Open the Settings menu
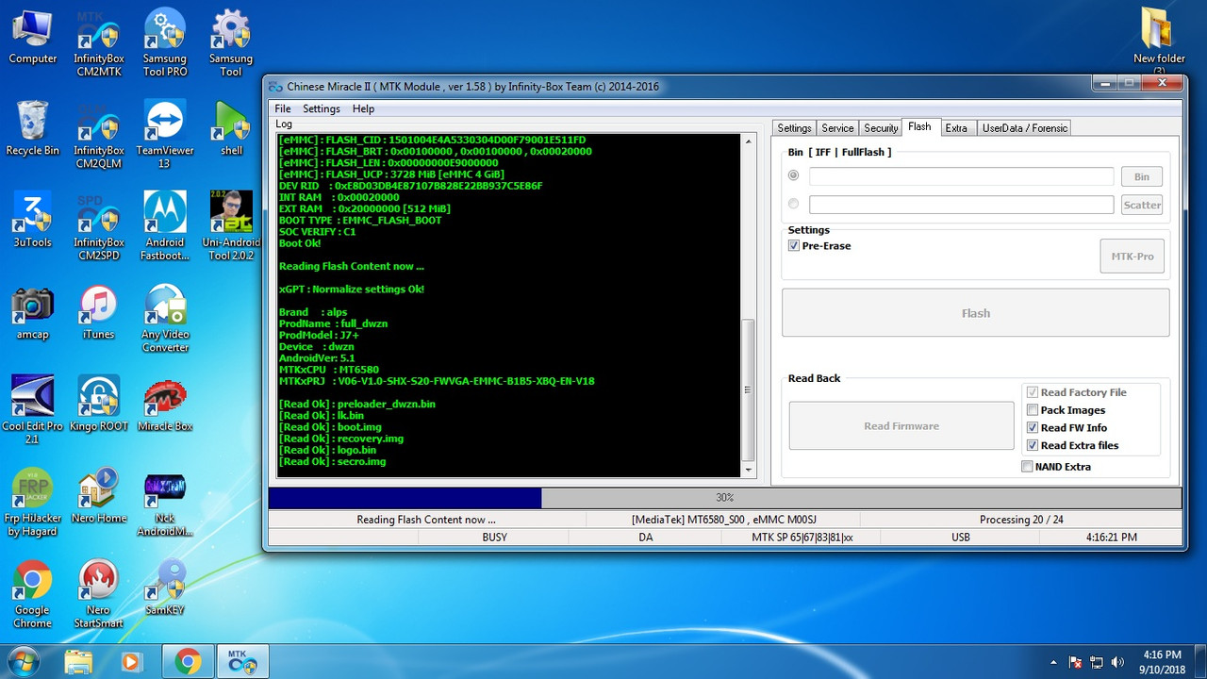 [x=322, y=108]
